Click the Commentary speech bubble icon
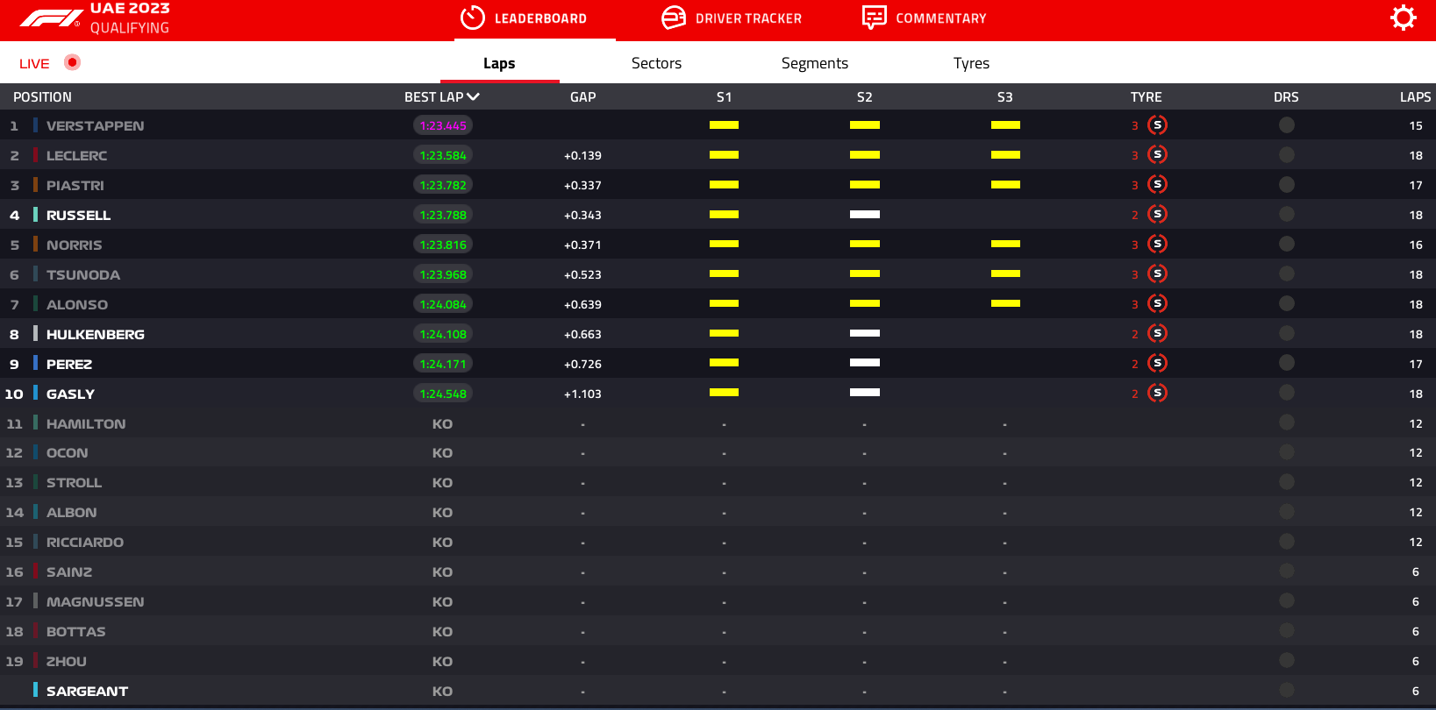This screenshot has height=710, width=1436. coord(875,18)
